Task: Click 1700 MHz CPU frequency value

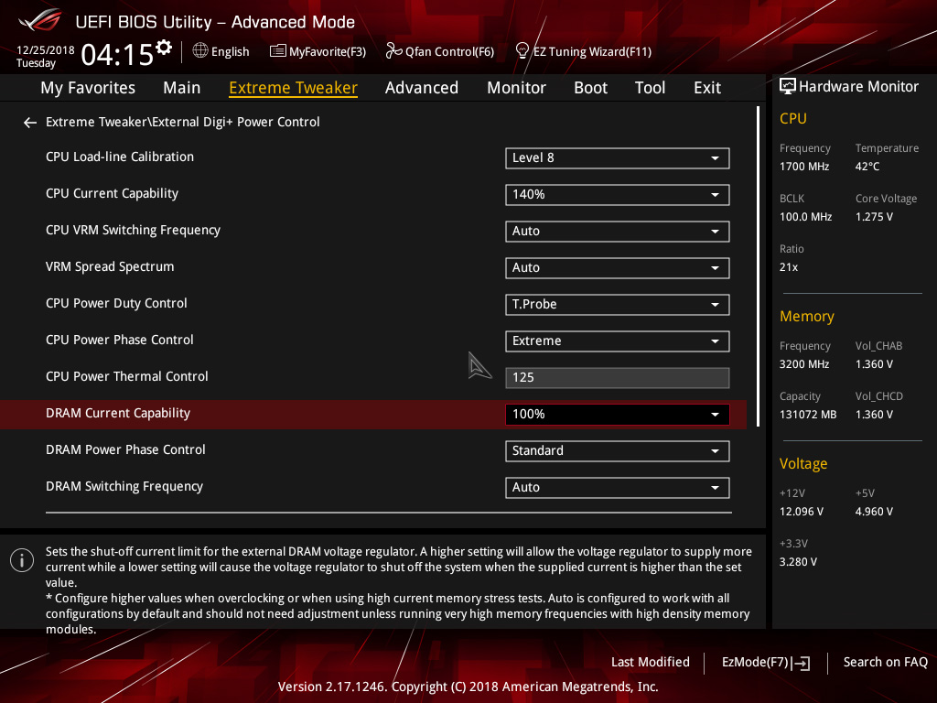Action: coord(804,167)
